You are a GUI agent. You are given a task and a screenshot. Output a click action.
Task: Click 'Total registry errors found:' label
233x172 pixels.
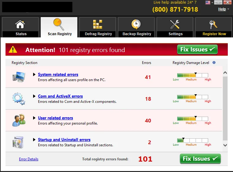click(105, 159)
